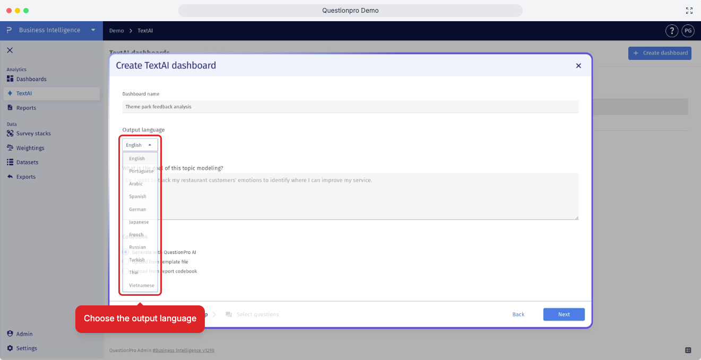The image size is (701, 360).
Task: Choose Vietnamese as output language
Action: [x=140, y=285]
